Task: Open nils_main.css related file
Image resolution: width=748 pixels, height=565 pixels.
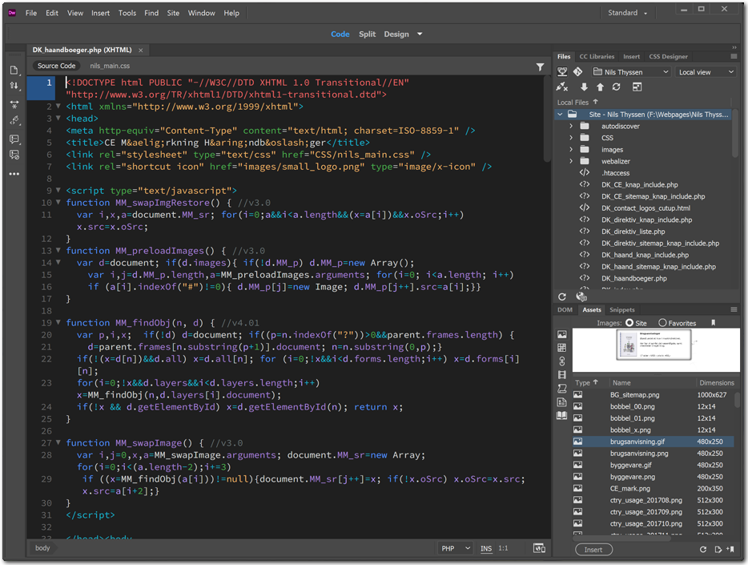Action: [x=110, y=66]
